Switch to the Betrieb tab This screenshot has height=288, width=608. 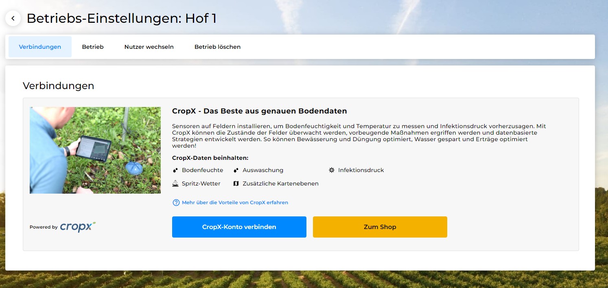tap(93, 47)
